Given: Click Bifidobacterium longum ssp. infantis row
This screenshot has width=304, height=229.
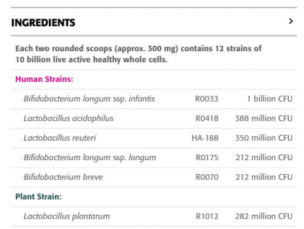Looking at the screenshot, I should click(x=154, y=99).
